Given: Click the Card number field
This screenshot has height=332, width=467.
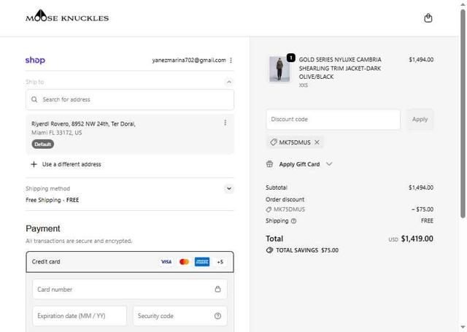Looking at the screenshot, I should pos(123,289).
